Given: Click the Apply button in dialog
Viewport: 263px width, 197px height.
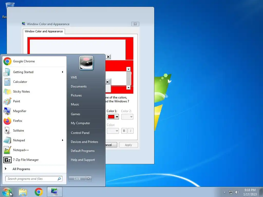Looking at the screenshot, I should tap(128, 145).
